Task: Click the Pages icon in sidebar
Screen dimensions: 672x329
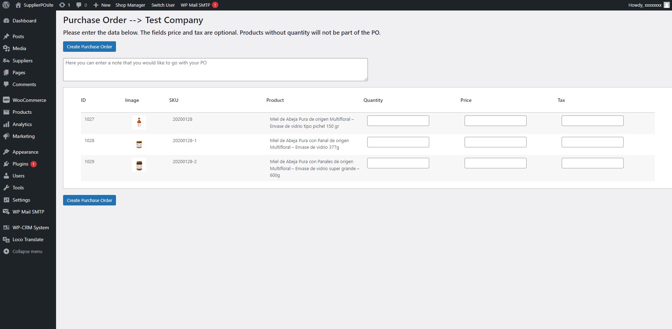Action: 6,72
